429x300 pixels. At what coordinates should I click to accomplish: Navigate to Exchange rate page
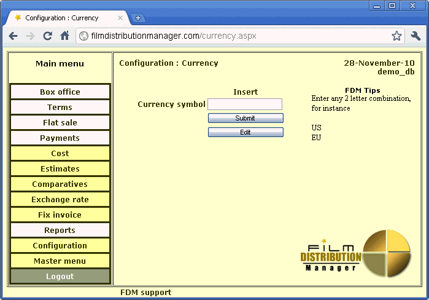[60, 200]
